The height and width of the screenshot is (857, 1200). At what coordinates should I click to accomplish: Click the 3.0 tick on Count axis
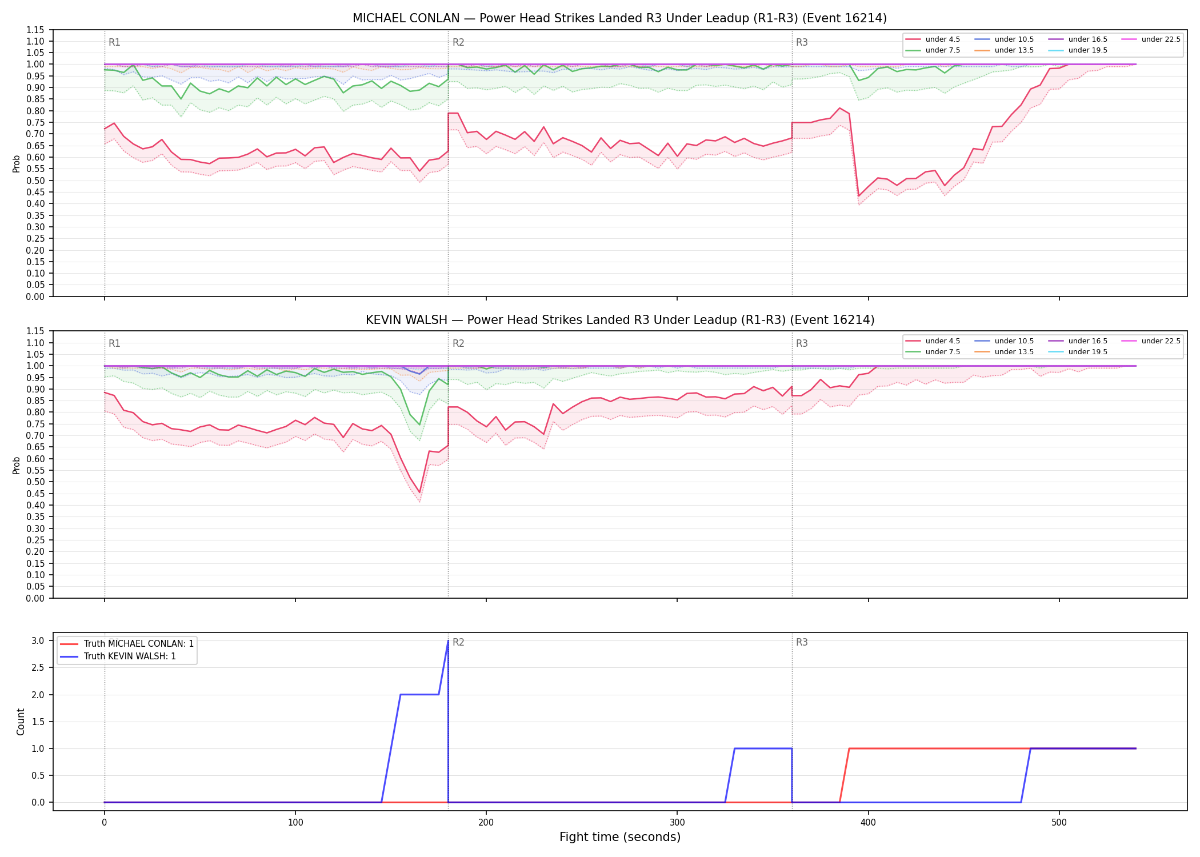click(x=38, y=641)
